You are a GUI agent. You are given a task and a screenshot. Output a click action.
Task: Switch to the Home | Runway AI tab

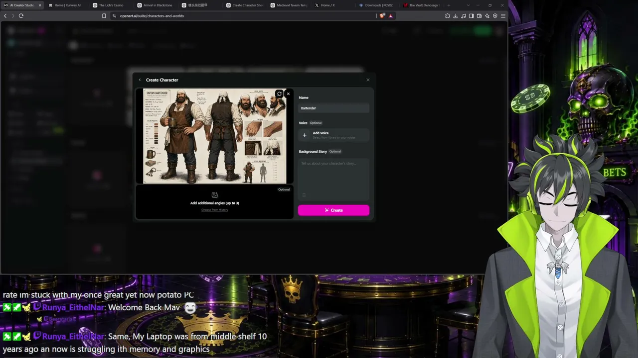tap(67, 5)
